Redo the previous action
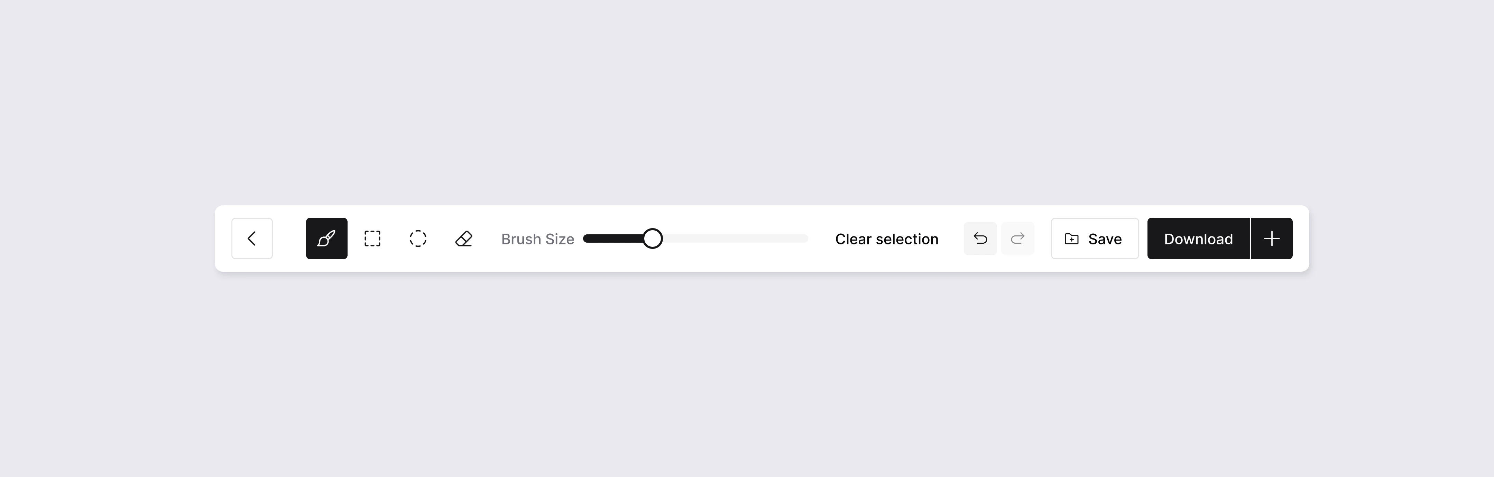 pyautogui.click(x=1018, y=238)
